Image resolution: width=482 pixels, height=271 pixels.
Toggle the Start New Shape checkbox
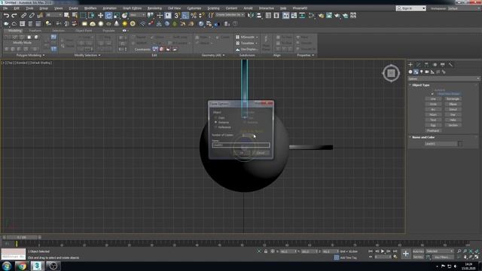(x=432, y=94)
